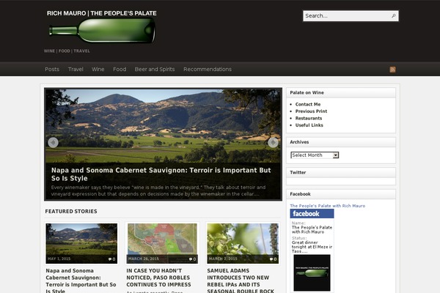Open the Select Month archives dropdown
The width and height of the screenshot is (440, 293).
coord(315,155)
